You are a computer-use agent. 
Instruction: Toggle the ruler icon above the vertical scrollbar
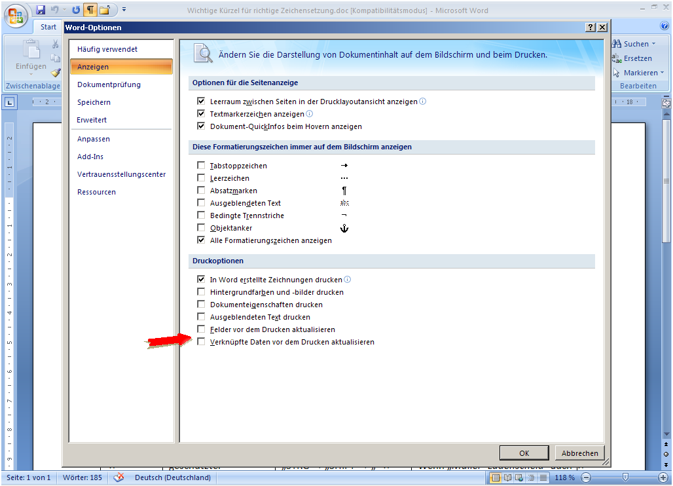point(666,103)
